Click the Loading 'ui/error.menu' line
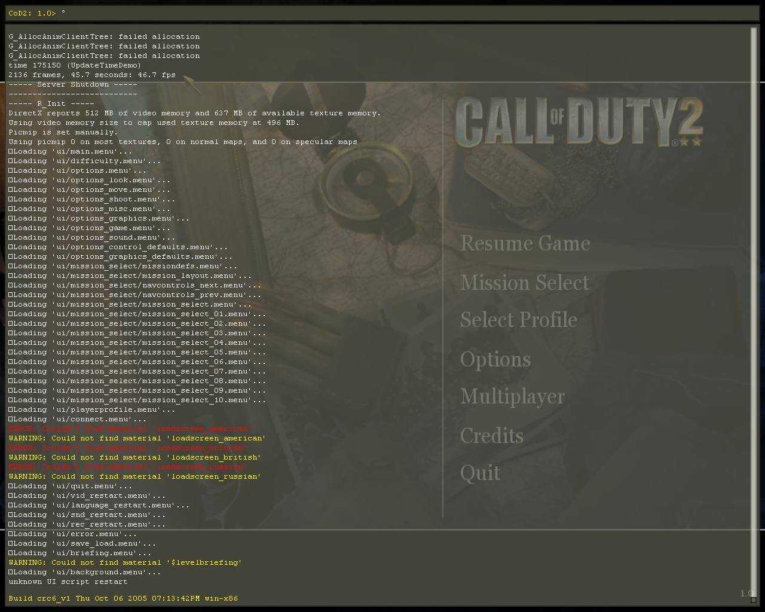The width and height of the screenshot is (765, 612). pyautogui.click(x=73, y=534)
